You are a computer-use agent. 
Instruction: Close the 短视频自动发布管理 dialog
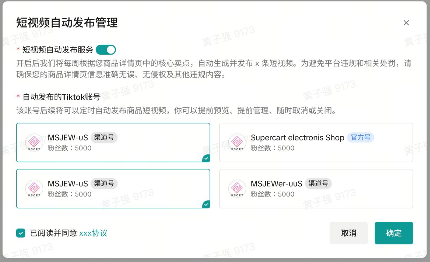tap(406, 23)
